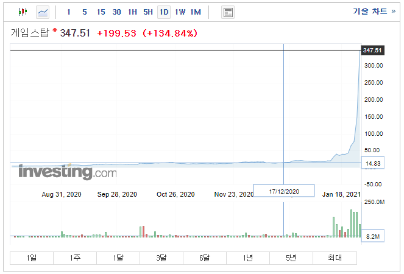Show the 1주 time range

(75, 258)
